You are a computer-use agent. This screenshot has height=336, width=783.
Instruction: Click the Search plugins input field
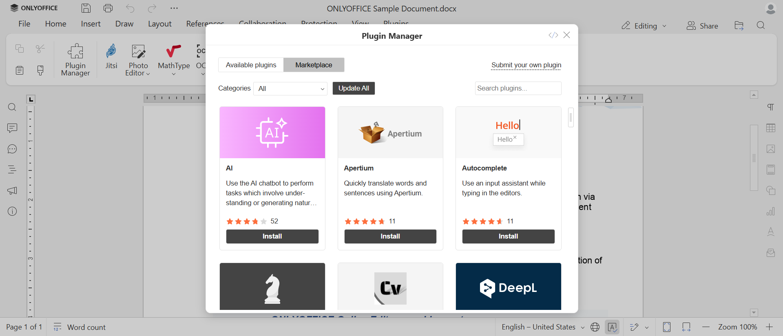pos(518,88)
